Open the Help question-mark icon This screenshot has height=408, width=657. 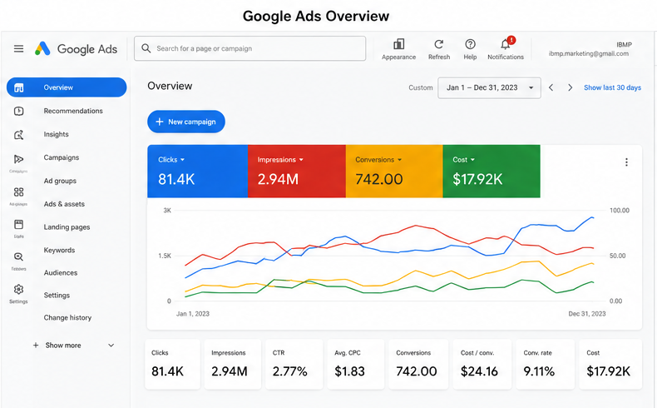point(470,44)
